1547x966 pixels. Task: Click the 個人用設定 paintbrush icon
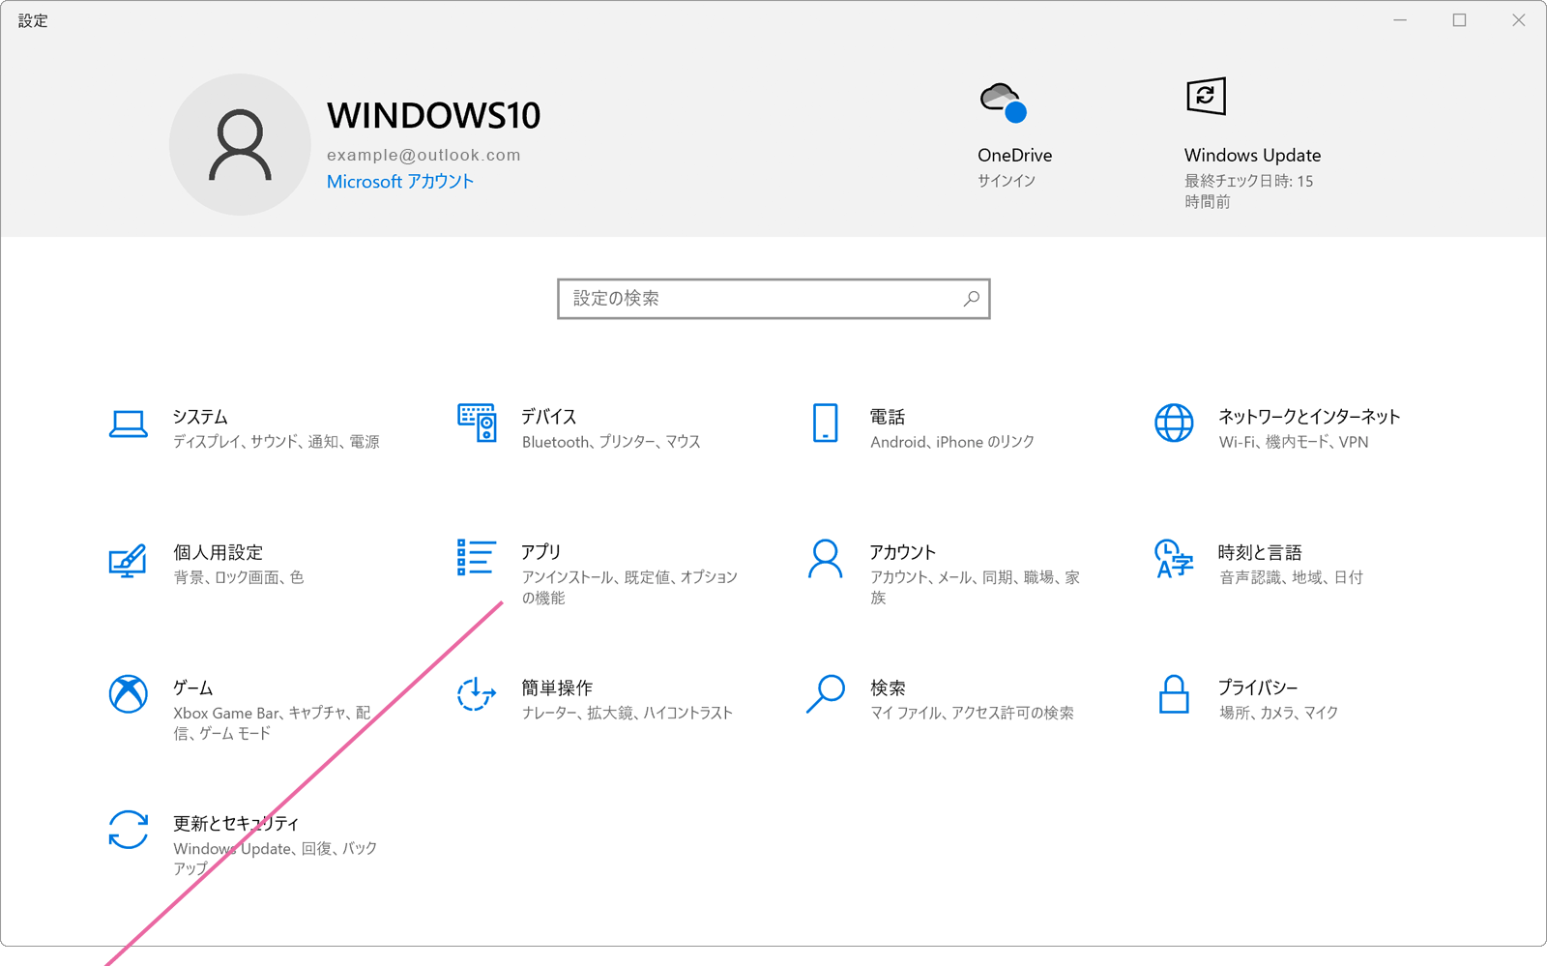[128, 560]
